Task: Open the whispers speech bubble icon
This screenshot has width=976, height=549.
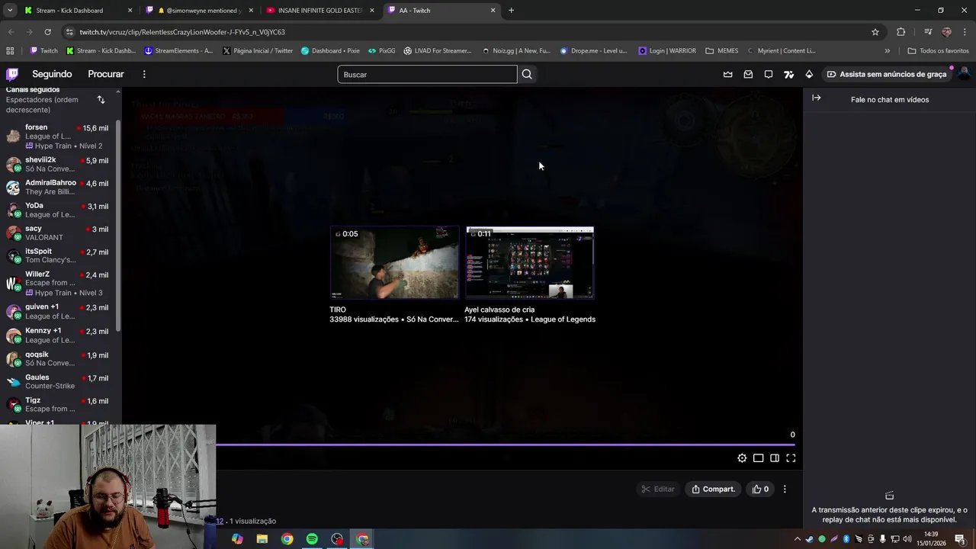Action: tap(769, 74)
